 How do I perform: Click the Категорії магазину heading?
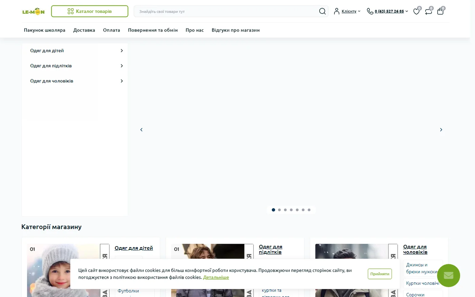click(52, 227)
